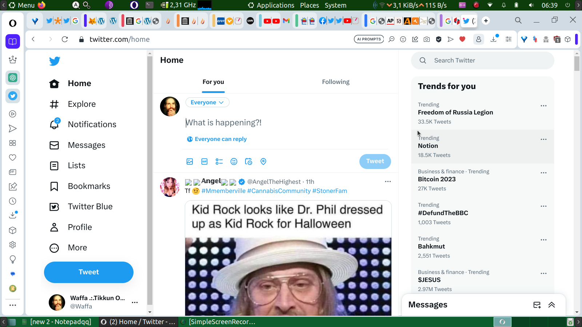Click the page vertical scrollbar on right
This screenshot has width=582, height=327.
(577, 182)
